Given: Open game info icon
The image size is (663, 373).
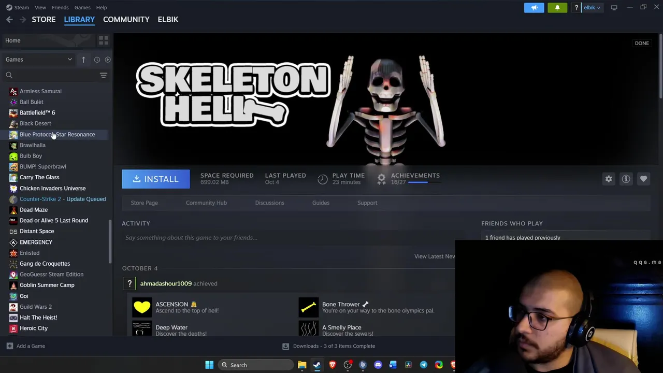Looking at the screenshot, I should pyautogui.click(x=626, y=179).
